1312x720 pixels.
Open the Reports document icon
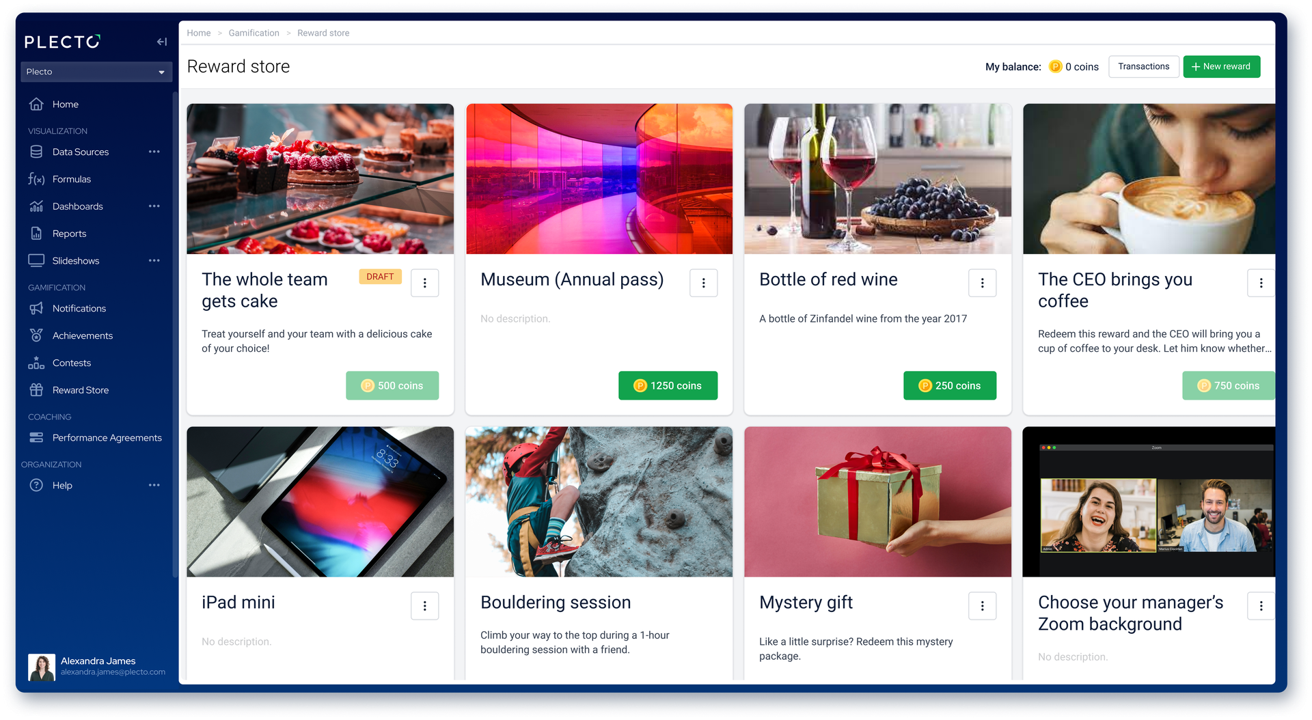point(36,234)
